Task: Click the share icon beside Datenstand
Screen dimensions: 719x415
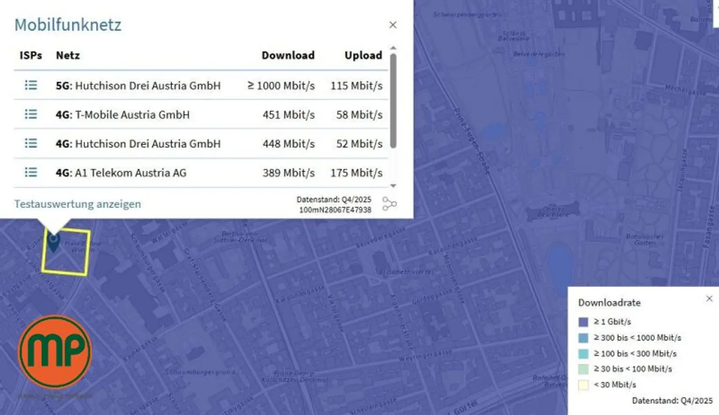Action: tap(389, 204)
